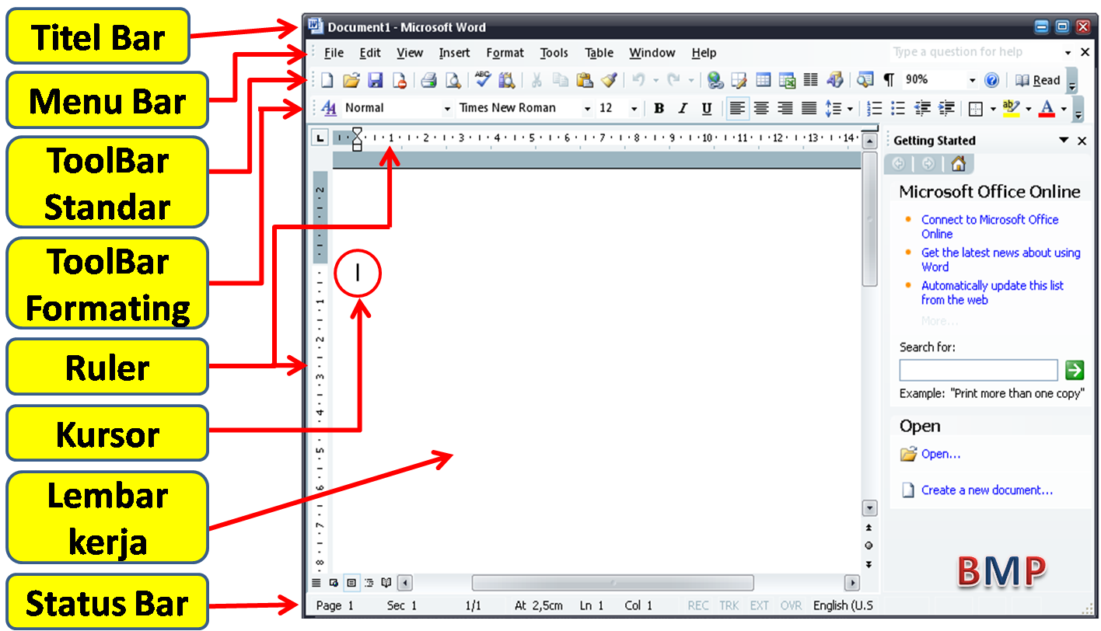Image resolution: width=1101 pixels, height=631 pixels.
Task: Insert a Microsoft Excel worksheet
Action: [787, 80]
